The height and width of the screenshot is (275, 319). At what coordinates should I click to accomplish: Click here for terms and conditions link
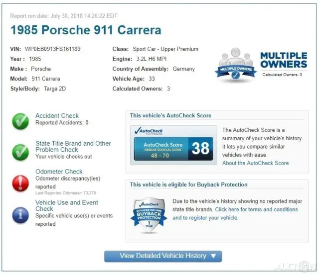pyautogui.click(x=256, y=209)
